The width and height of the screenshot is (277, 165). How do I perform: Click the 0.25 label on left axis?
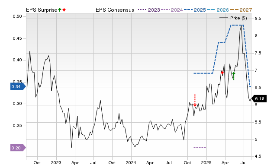pos(17,126)
